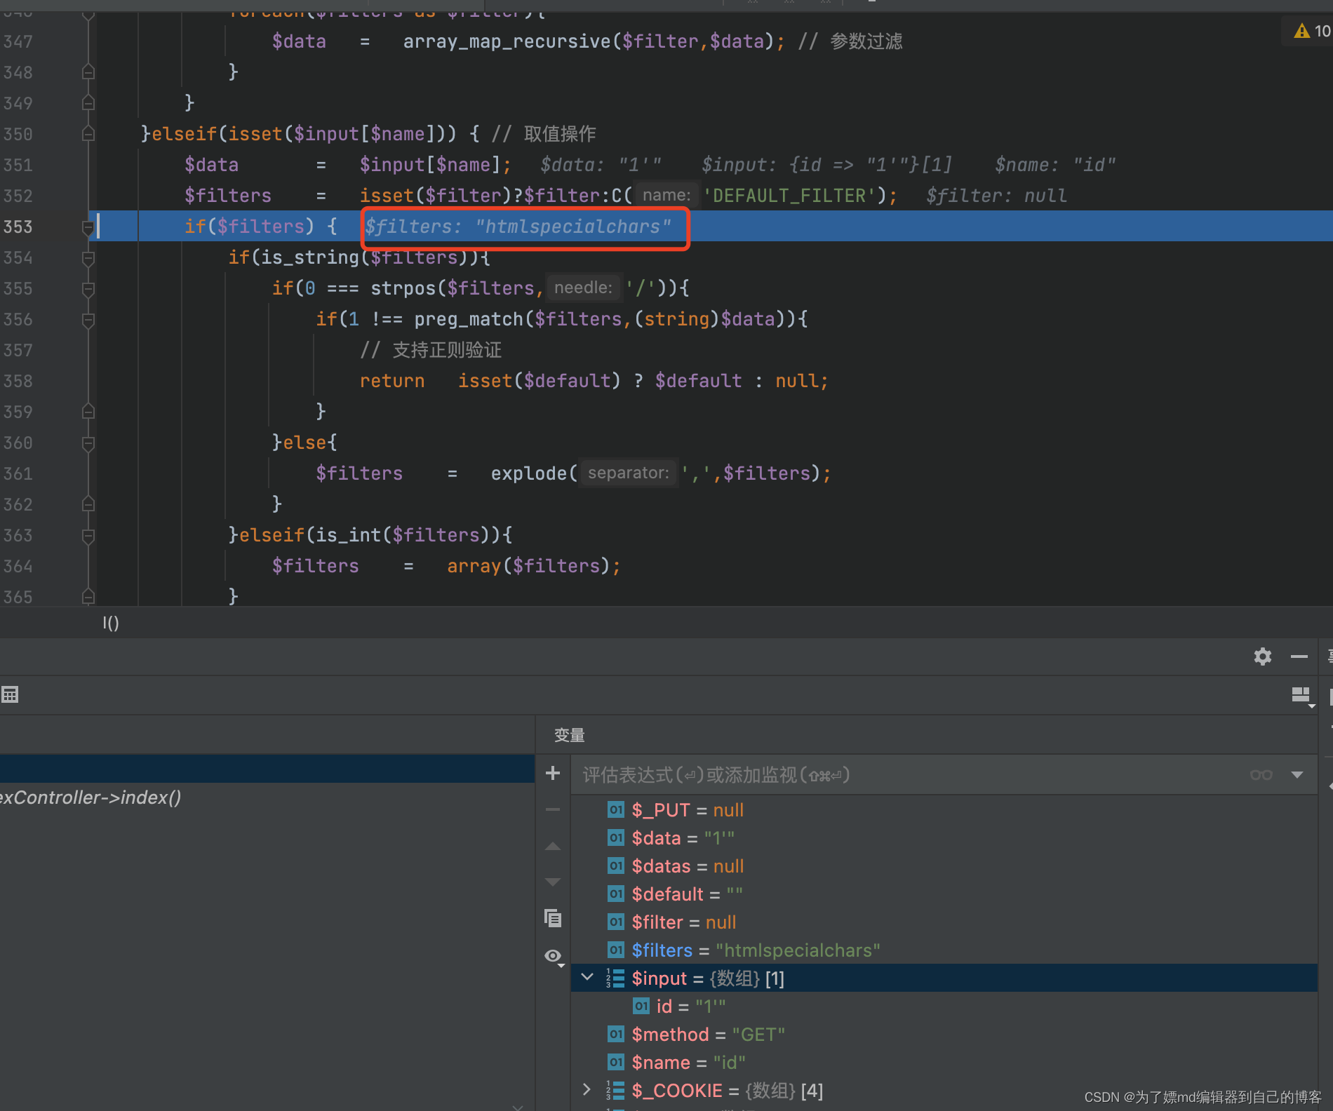Screen dimensions: 1333x1111
Task: Fold the code block at line 349
Action: tap(88, 102)
